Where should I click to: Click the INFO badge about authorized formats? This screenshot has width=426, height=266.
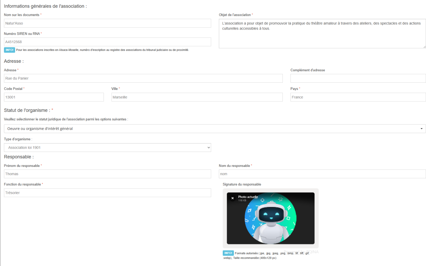click(x=228, y=253)
